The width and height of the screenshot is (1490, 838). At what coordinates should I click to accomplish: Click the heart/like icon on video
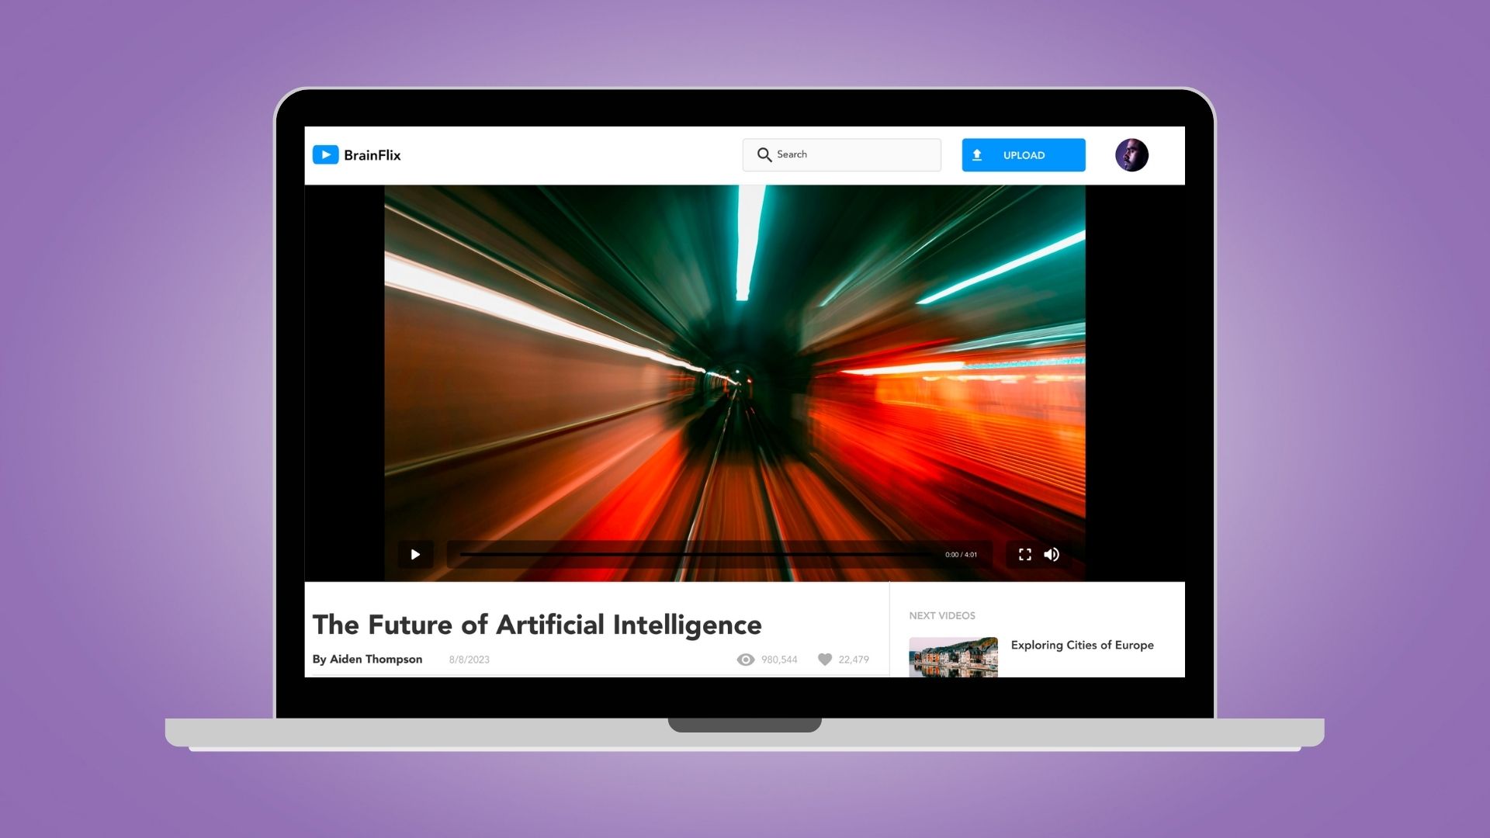pos(825,659)
